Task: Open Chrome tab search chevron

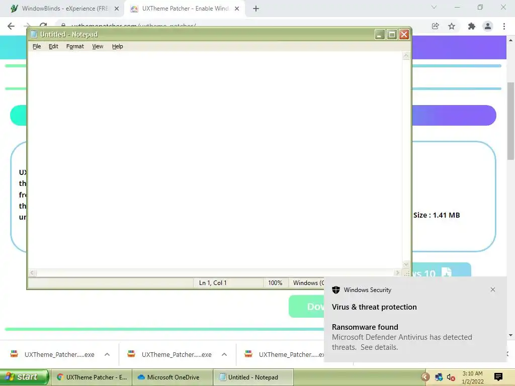Action: (x=434, y=7)
